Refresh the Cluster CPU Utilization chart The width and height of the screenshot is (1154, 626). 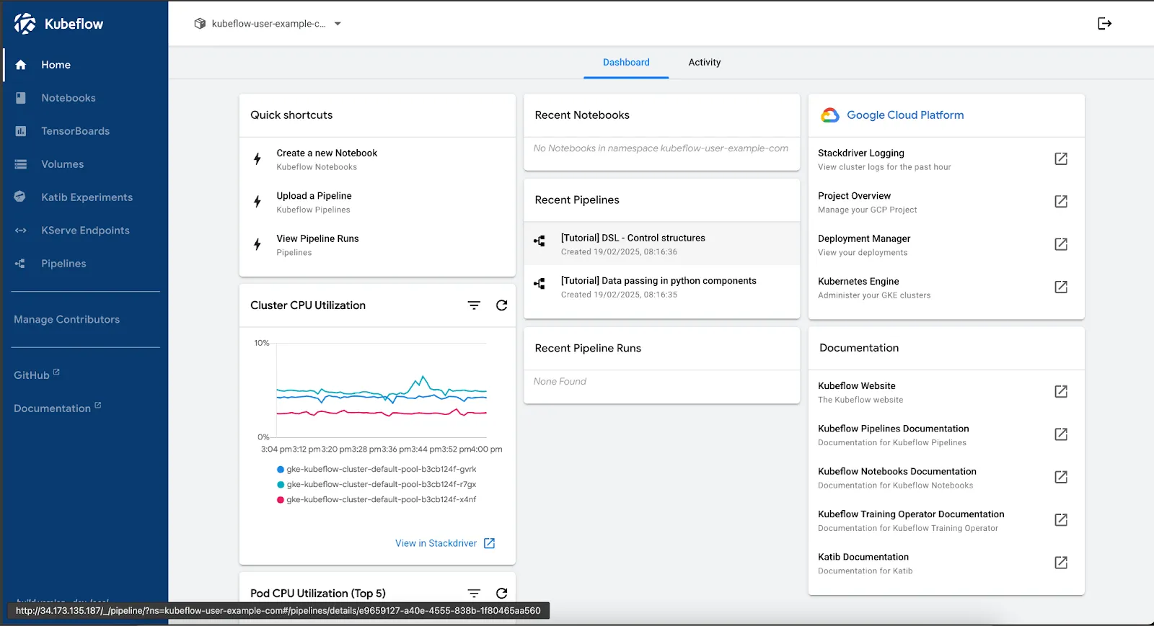501,305
